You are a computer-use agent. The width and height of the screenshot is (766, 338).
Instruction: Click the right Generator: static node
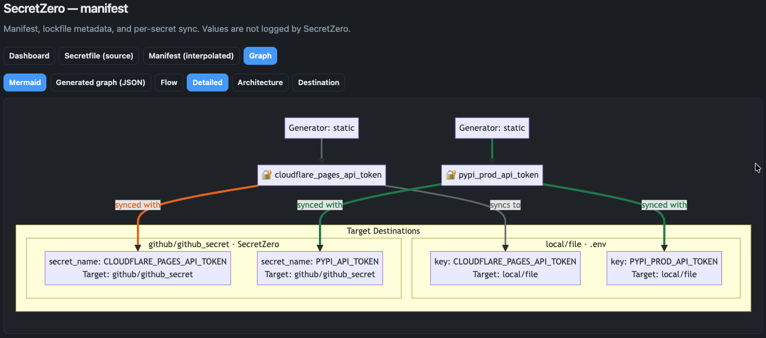pyautogui.click(x=492, y=127)
